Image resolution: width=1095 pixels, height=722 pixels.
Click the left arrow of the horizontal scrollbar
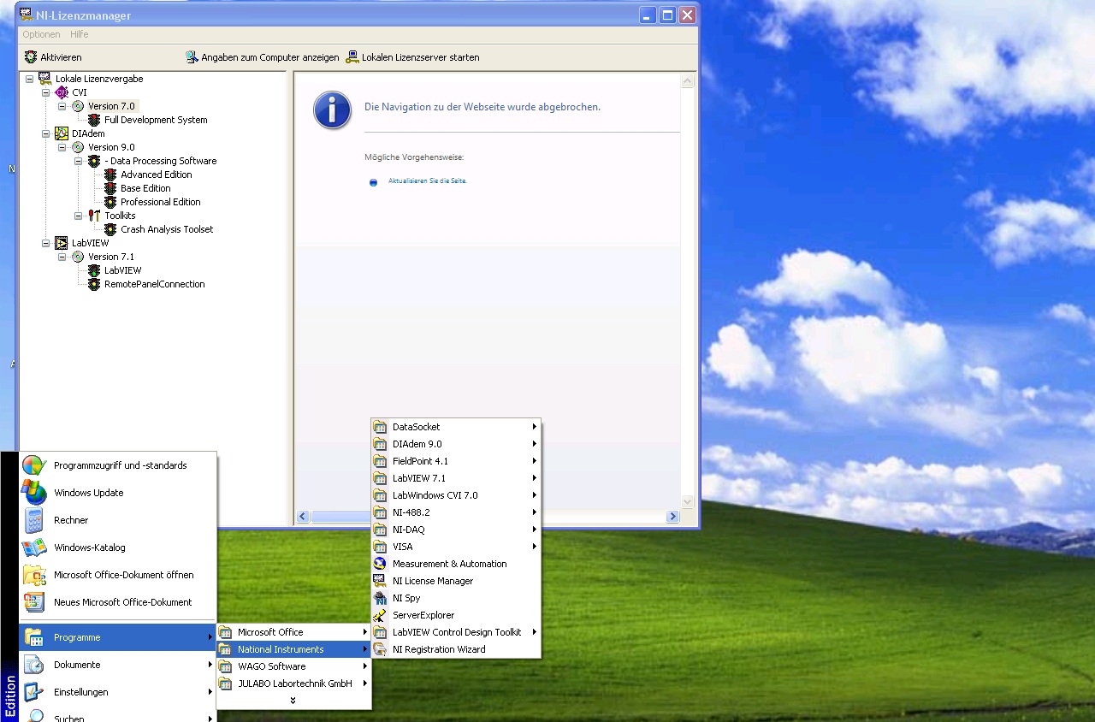[303, 517]
